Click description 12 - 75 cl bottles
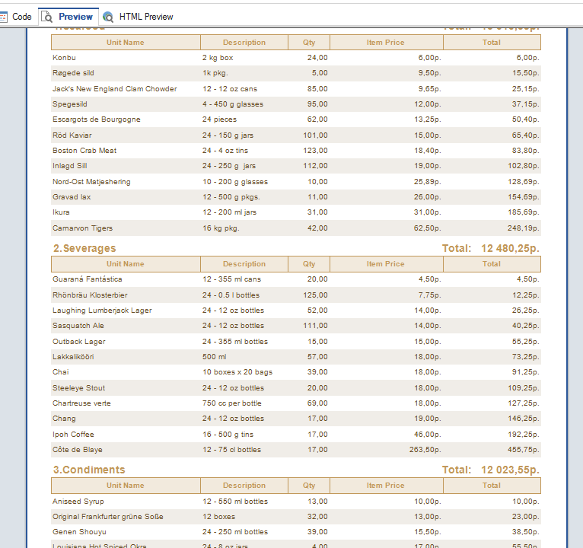 (232, 450)
